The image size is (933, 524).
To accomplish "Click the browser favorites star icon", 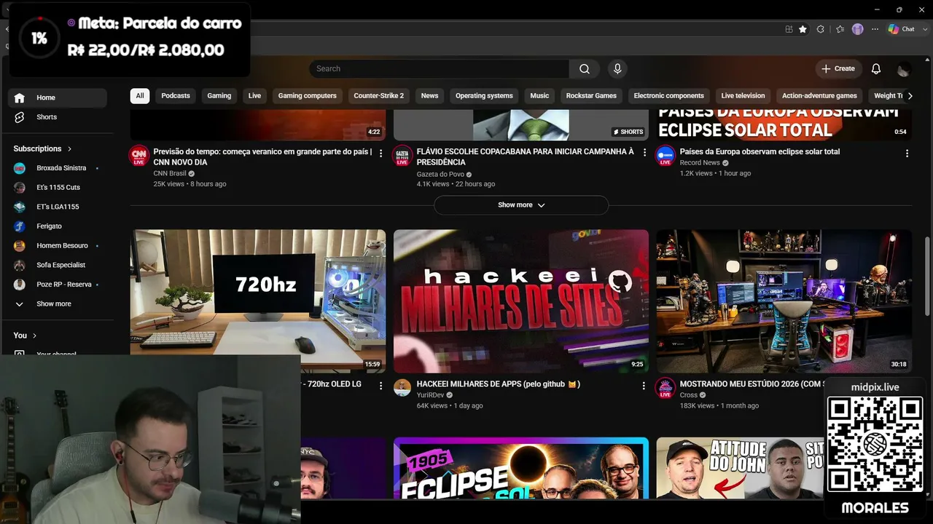I will [x=803, y=29].
